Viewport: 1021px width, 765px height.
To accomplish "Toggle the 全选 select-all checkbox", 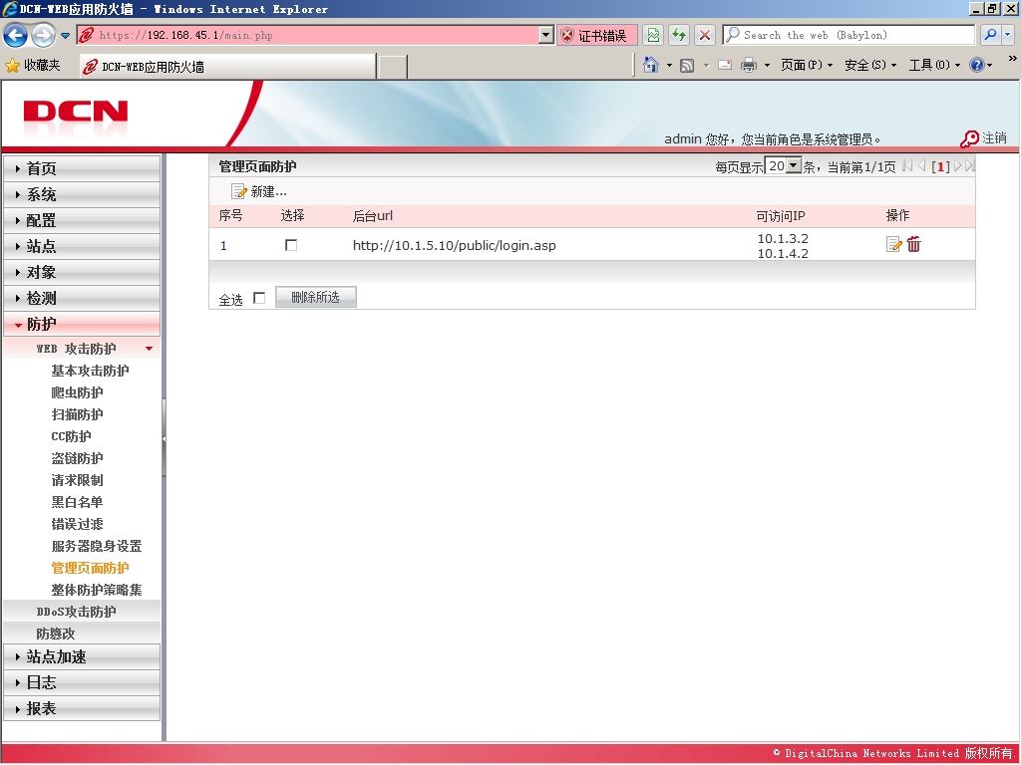I will click(x=259, y=298).
